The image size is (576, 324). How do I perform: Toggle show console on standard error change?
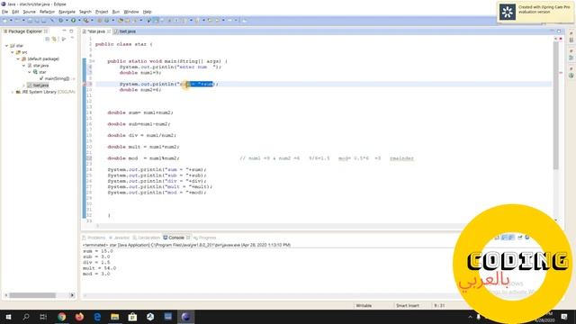click(x=511, y=238)
